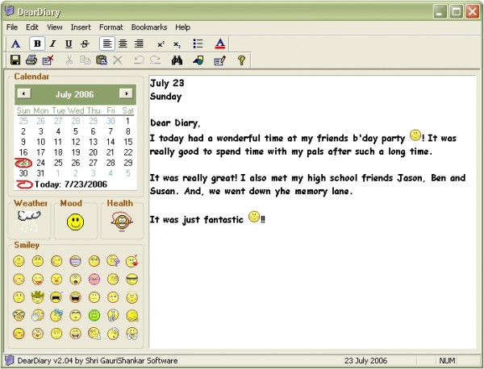Insert the tongue-out smiley in bottom row
The image size is (484, 369).
(75, 334)
